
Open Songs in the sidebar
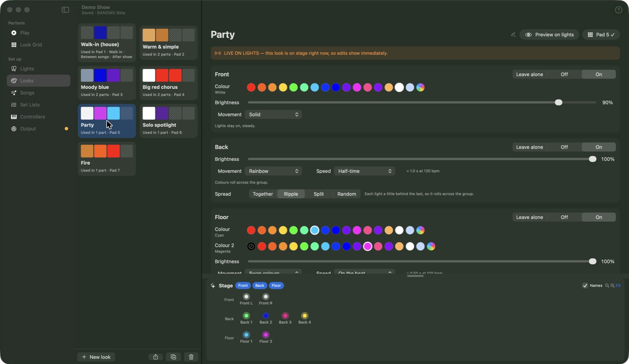tap(39, 93)
